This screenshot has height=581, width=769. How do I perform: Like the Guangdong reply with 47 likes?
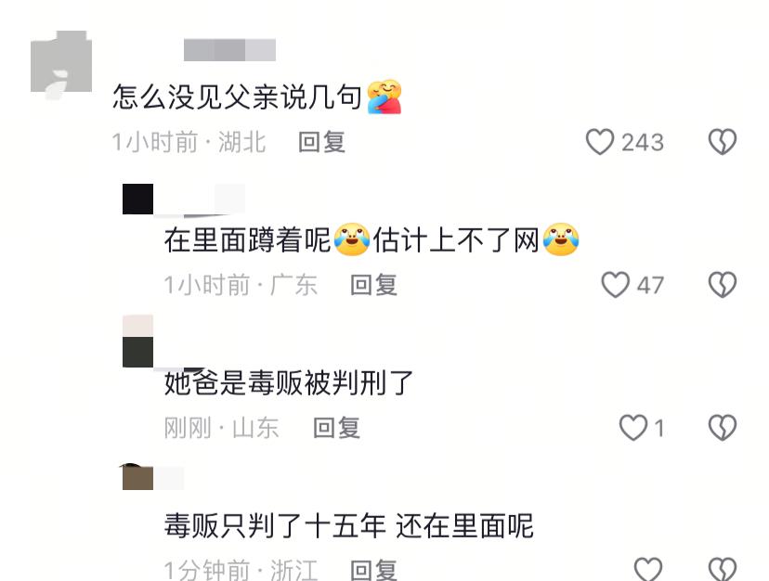tap(616, 285)
